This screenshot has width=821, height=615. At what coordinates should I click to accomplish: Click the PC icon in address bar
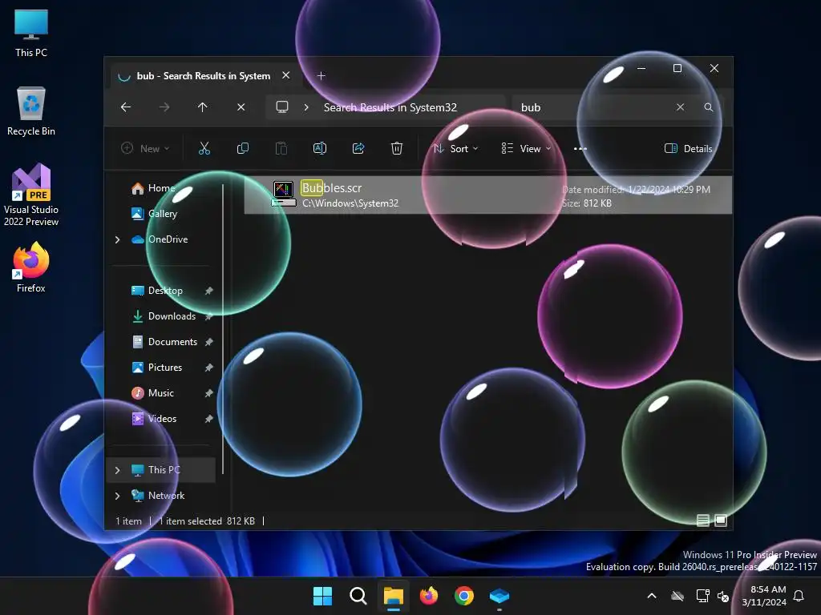tap(282, 107)
